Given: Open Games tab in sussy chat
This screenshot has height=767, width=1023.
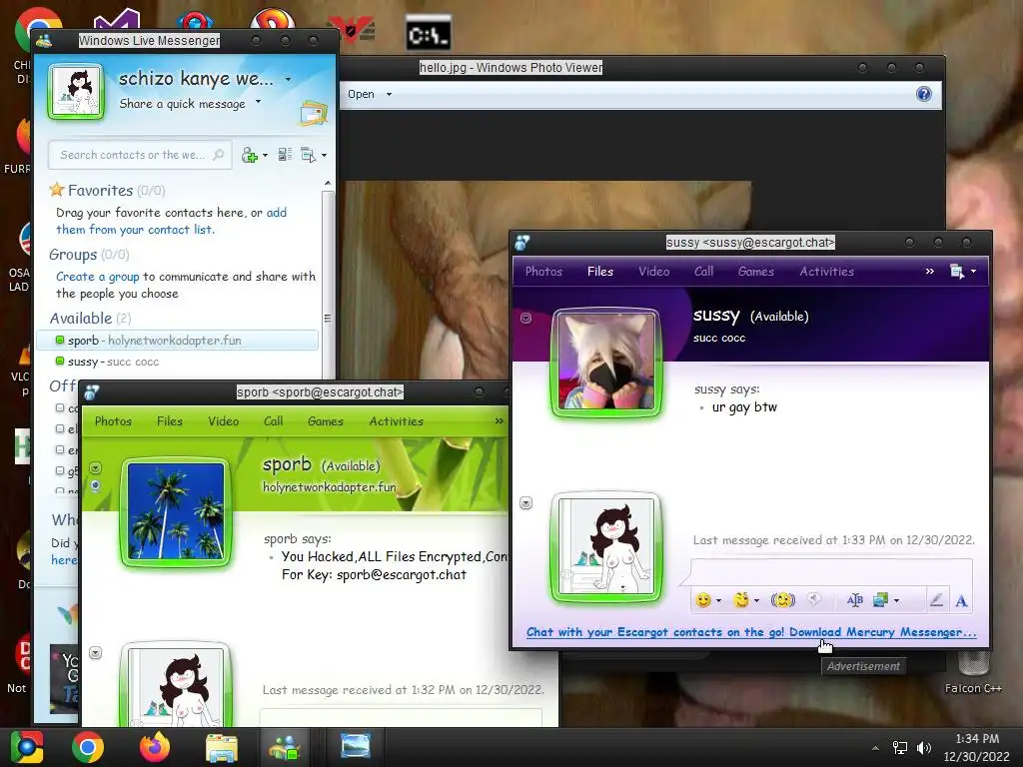Looking at the screenshot, I should [x=755, y=272].
